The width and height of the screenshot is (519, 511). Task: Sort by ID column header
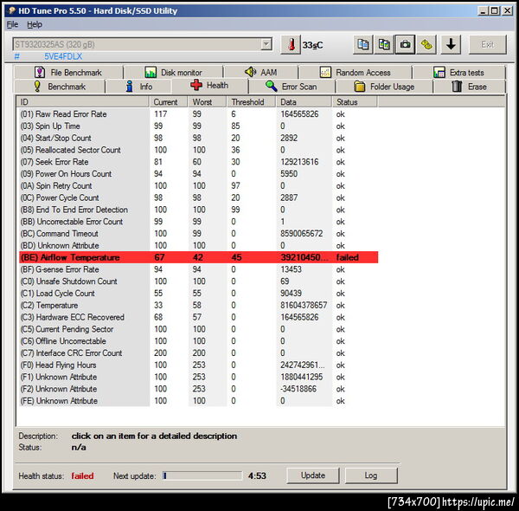(83, 102)
